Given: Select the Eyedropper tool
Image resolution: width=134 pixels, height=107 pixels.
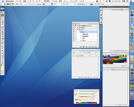Looking at the screenshot, I should pyautogui.click(x=2, y=58).
